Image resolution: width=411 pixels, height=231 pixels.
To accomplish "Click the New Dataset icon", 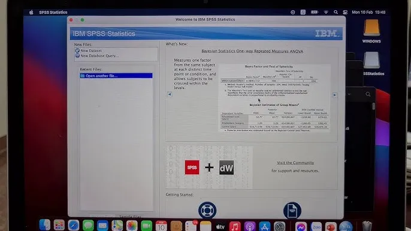I will click(x=77, y=50).
